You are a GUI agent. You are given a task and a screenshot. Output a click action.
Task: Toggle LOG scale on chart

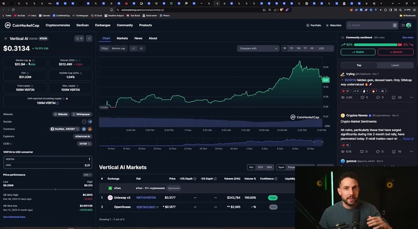point(321,48)
